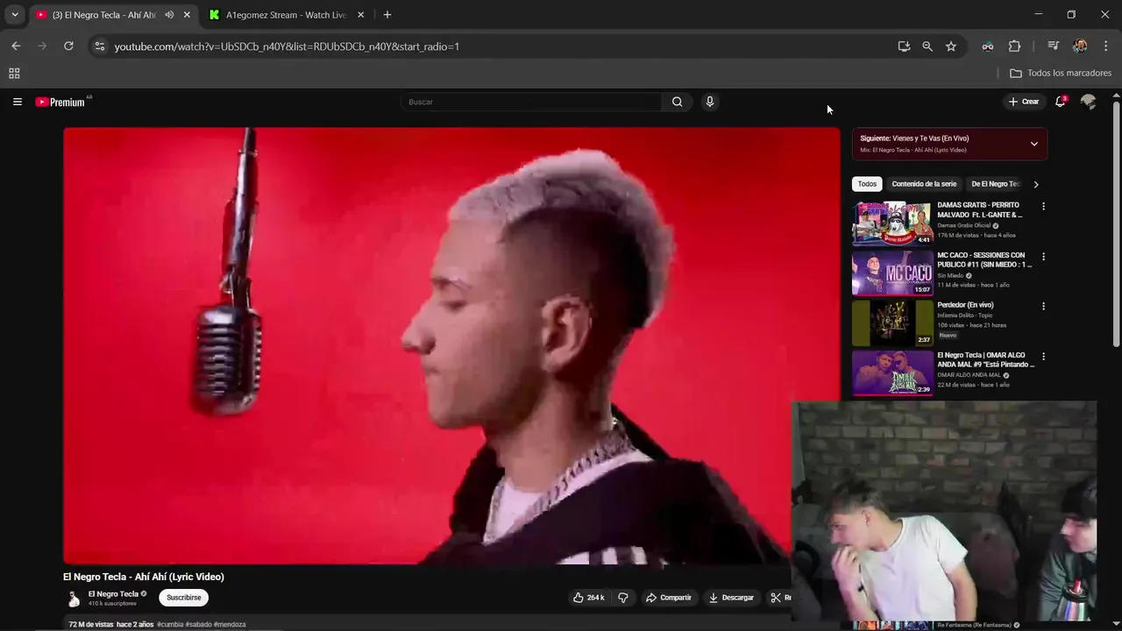Open options for MC CACO video
Screen dimensions: 1122x631
pyautogui.click(x=1043, y=257)
